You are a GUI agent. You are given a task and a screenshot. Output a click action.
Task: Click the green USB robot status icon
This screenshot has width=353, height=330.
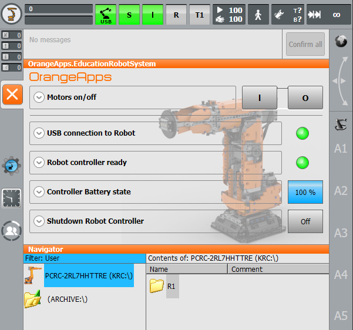[106, 15]
